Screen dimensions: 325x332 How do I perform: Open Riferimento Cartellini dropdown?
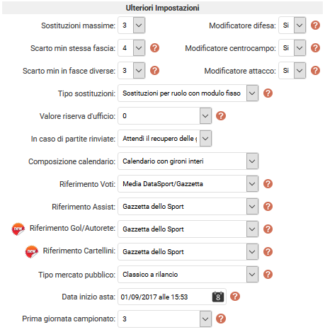pos(188,252)
